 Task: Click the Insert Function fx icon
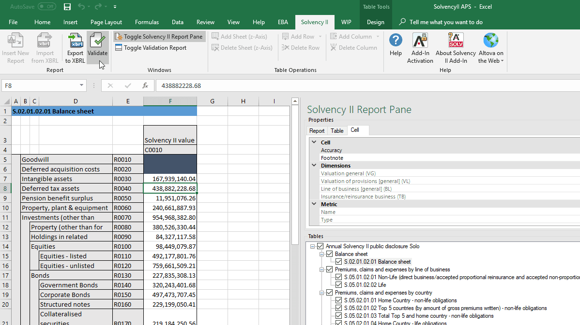pyautogui.click(x=145, y=85)
